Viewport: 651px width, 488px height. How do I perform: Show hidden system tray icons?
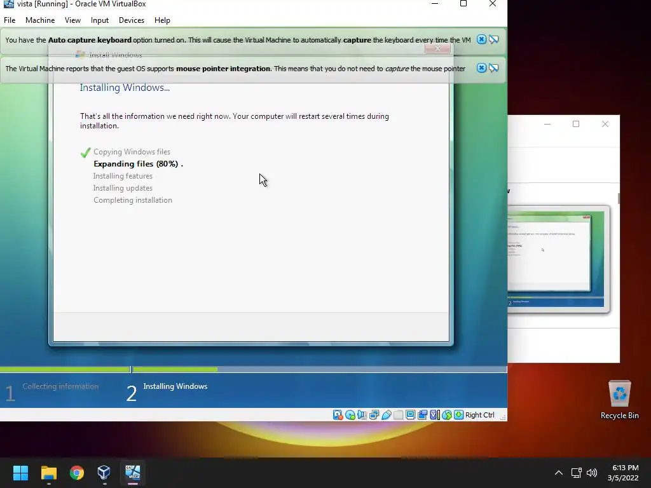coord(559,473)
